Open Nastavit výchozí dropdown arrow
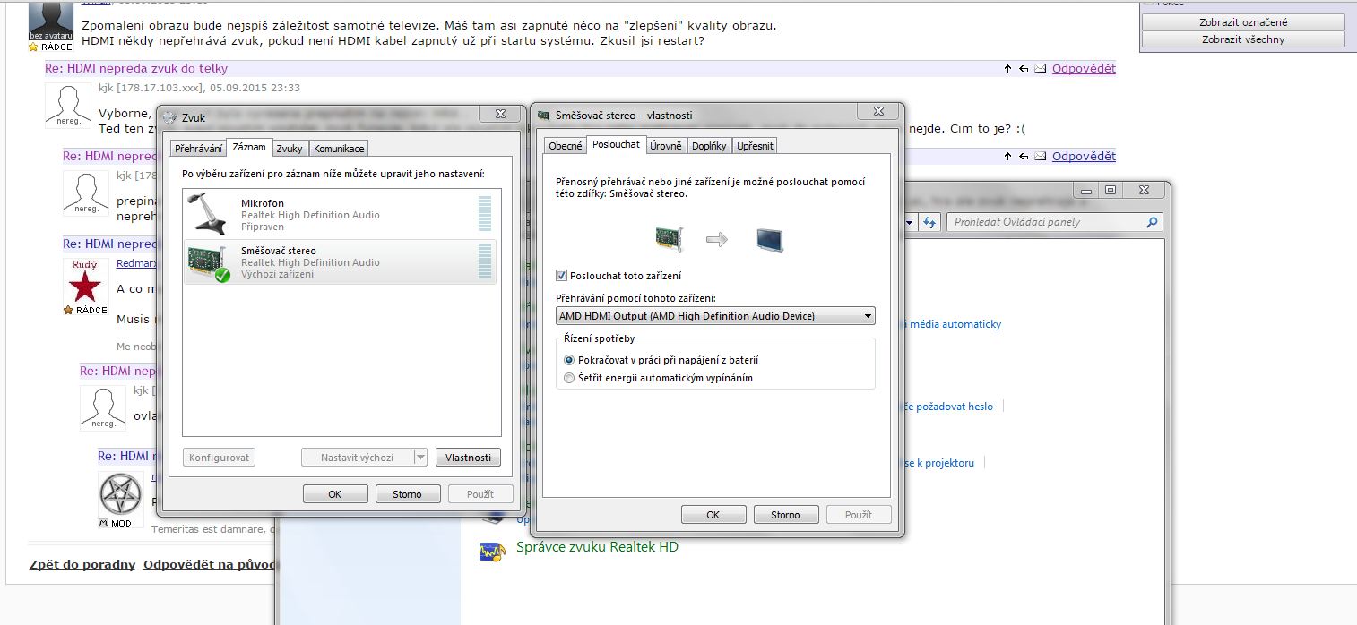 (x=420, y=458)
